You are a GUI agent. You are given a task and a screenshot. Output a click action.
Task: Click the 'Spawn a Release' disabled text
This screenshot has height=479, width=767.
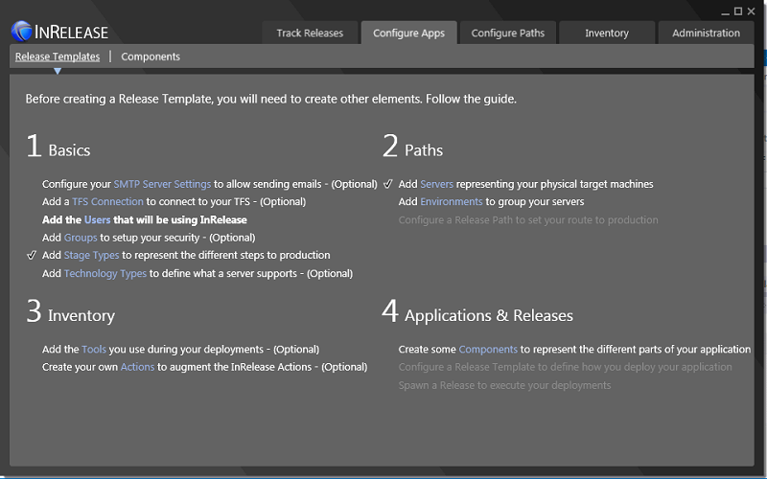[x=504, y=385]
